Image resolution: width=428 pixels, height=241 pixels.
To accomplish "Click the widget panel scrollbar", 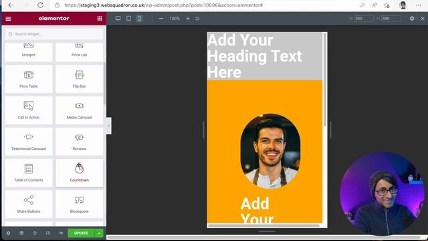I will [x=104, y=83].
